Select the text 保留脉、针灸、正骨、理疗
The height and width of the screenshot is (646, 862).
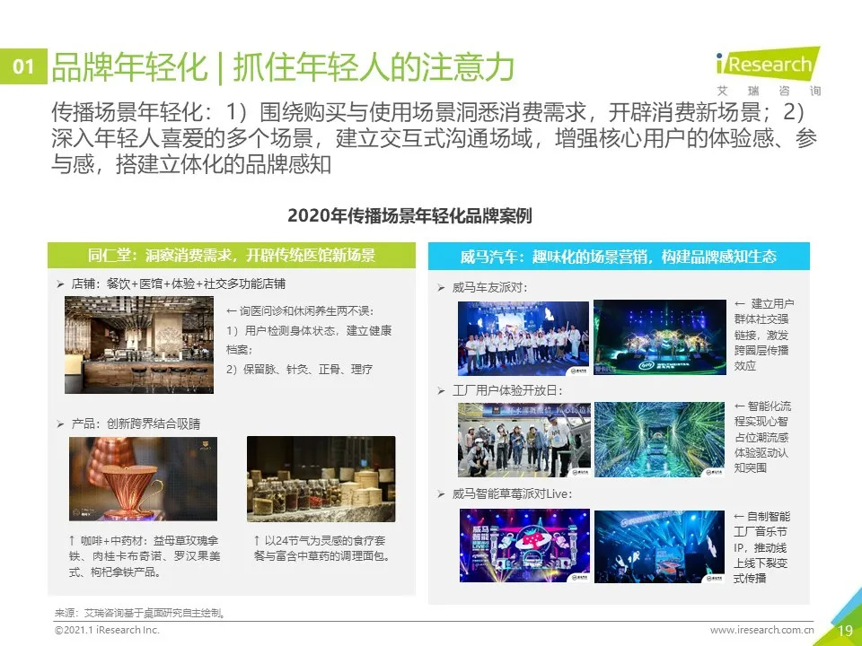pos(299,369)
